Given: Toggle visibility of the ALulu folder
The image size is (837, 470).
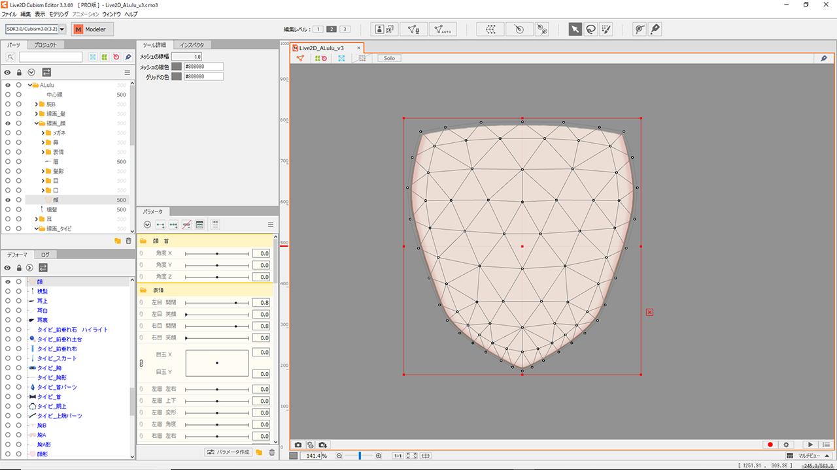Looking at the screenshot, I should pyautogui.click(x=8, y=85).
